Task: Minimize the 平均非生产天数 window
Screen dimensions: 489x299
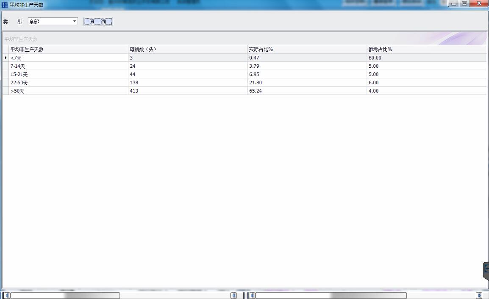Action: pyautogui.click(x=454, y=3)
